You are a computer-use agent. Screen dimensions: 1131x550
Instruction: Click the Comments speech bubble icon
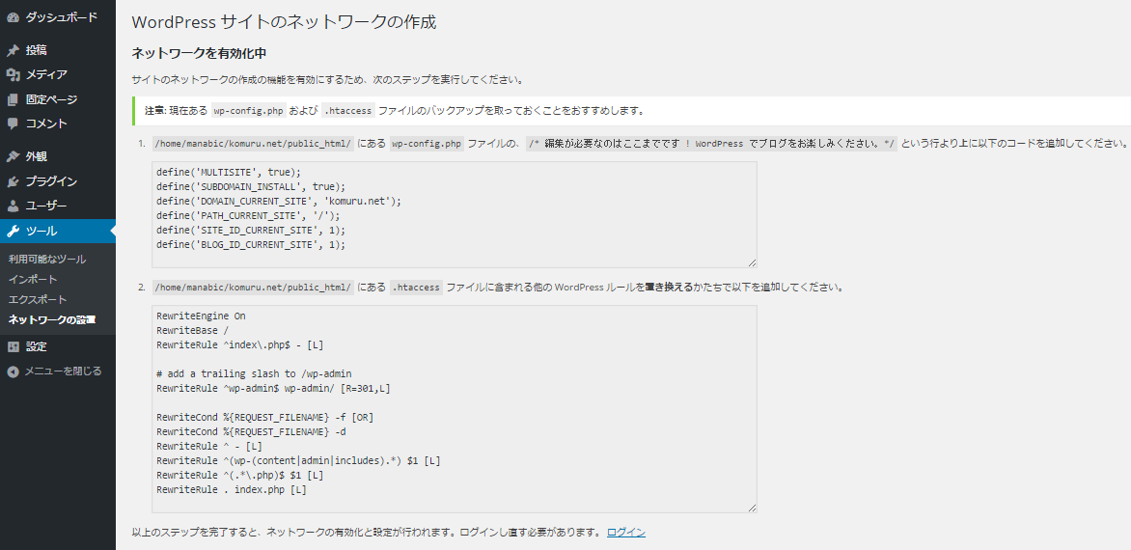(x=13, y=124)
